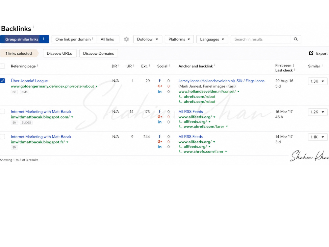
Task: Select One link per domain tab
Action: [74, 39]
